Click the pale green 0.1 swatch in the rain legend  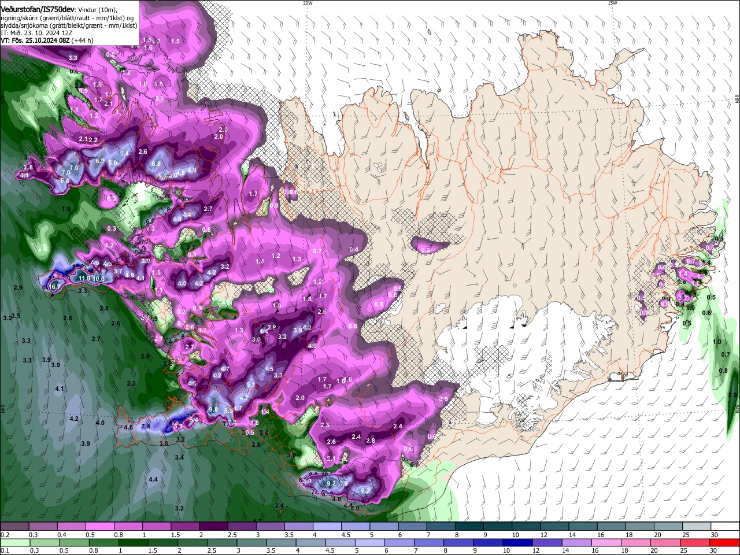tap(14, 542)
